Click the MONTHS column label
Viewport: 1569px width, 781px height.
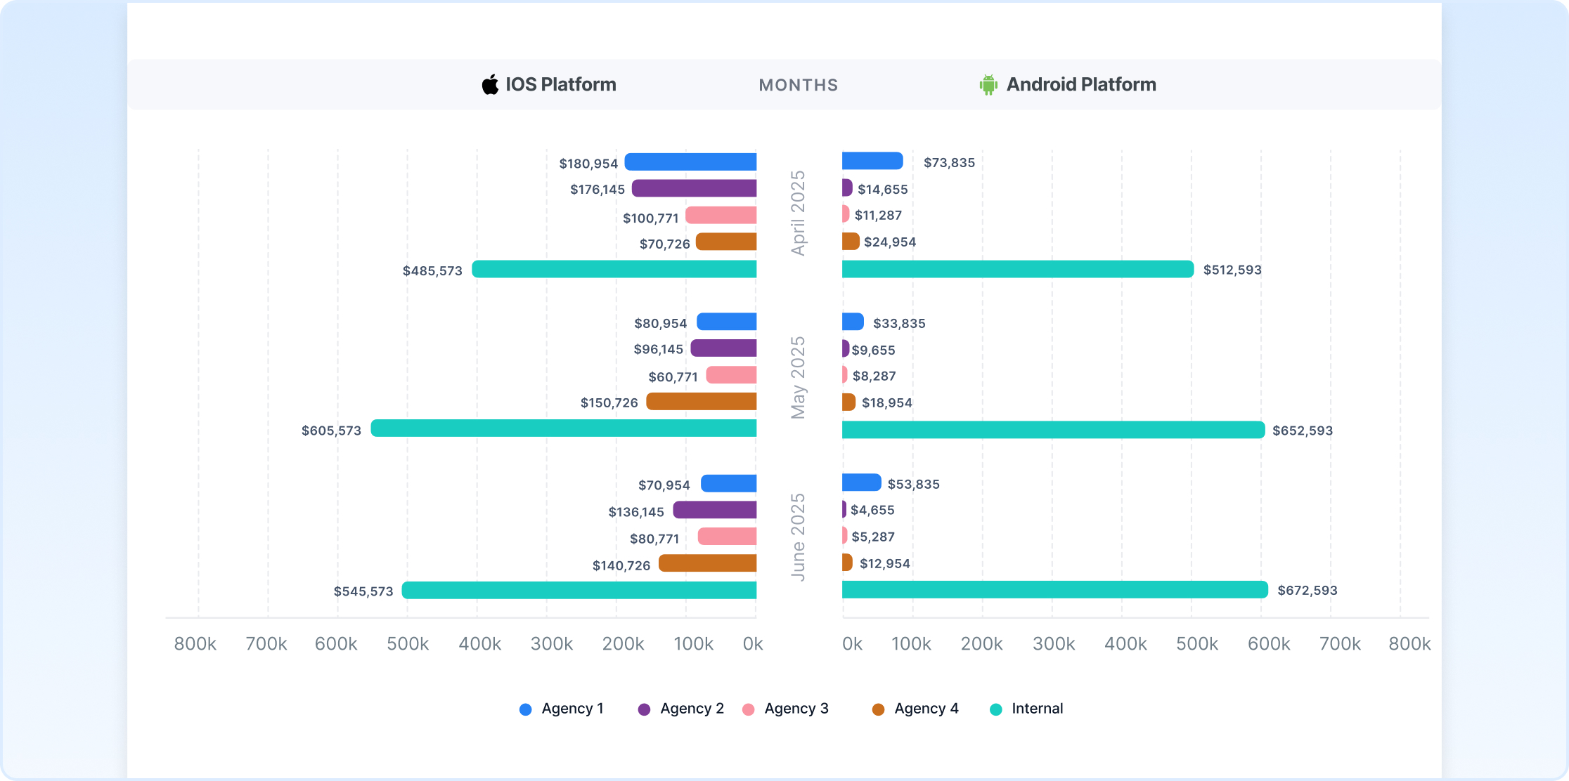(x=798, y=85)
